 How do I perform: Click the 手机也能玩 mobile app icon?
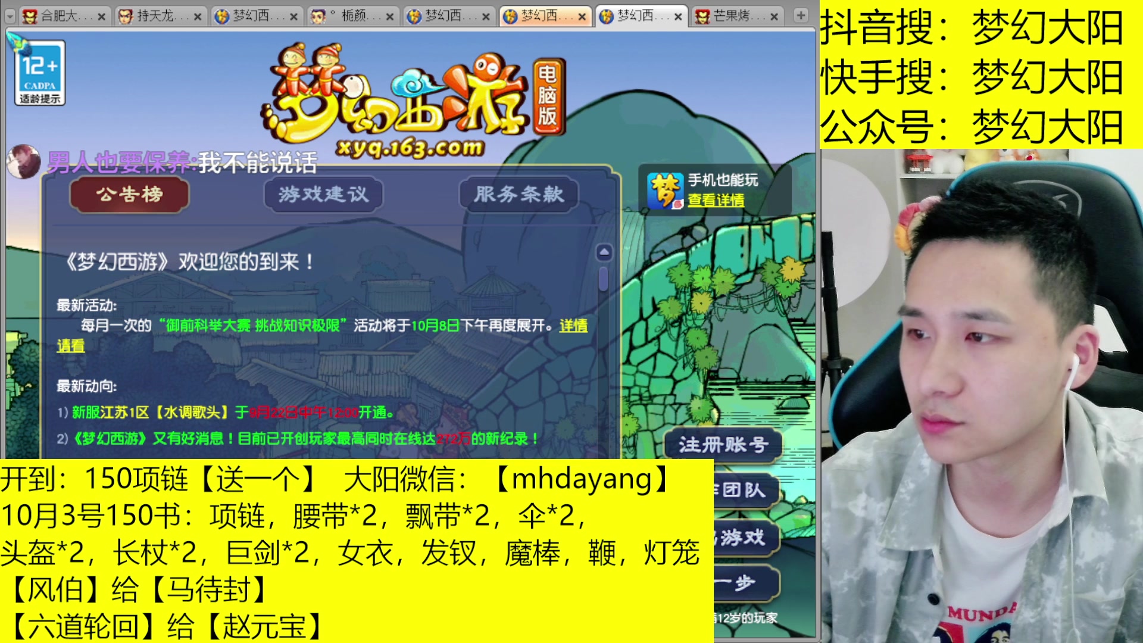point(665,191)
